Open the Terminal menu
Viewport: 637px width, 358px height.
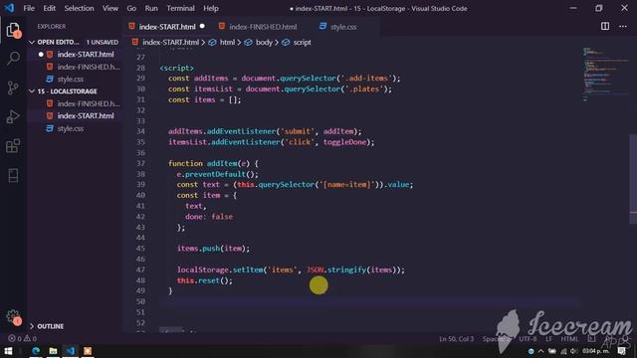[180, 8]
